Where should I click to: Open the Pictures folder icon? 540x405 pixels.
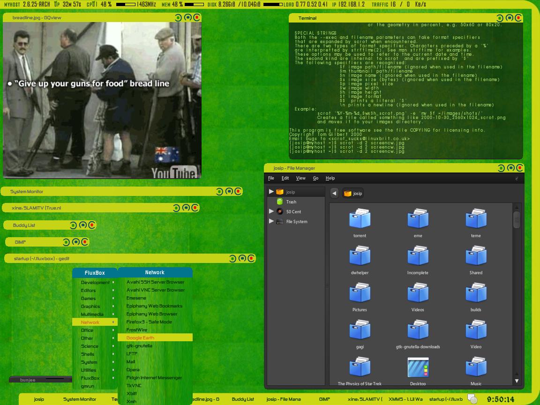(360, 292)
